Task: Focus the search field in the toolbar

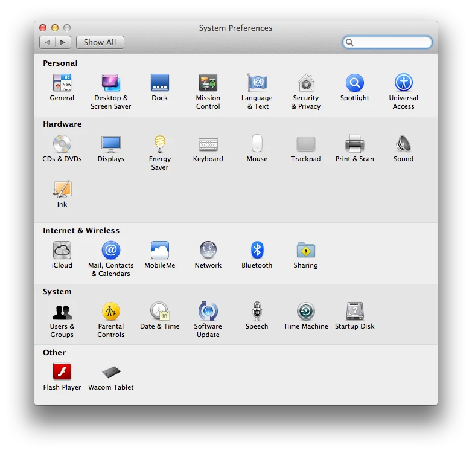Action: click(387, 42)
